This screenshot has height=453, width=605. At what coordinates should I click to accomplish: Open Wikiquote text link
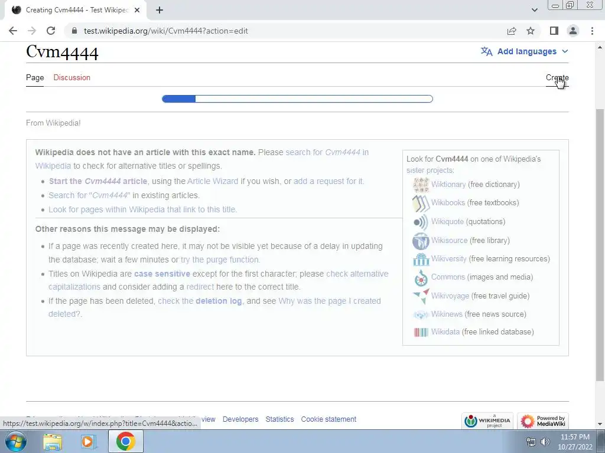click(x=447, y=222)
